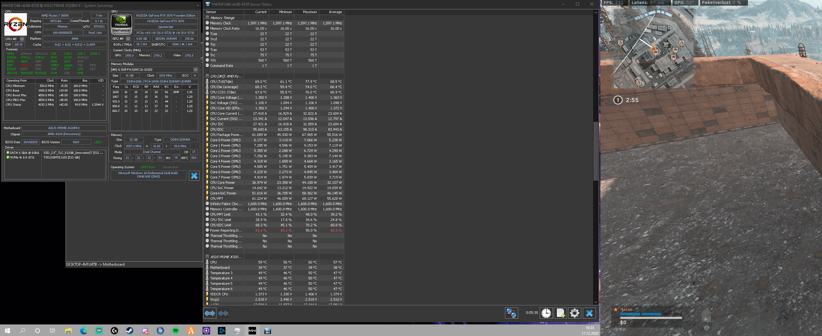Select the CPU EDC Limit sensor row
The height and width of the screenshot is (336, 822).
274,225
